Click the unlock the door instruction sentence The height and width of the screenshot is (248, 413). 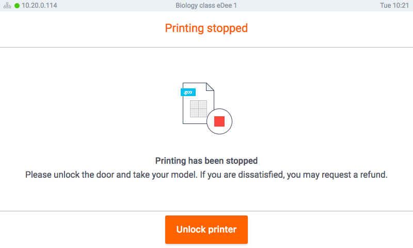[109, 175]
